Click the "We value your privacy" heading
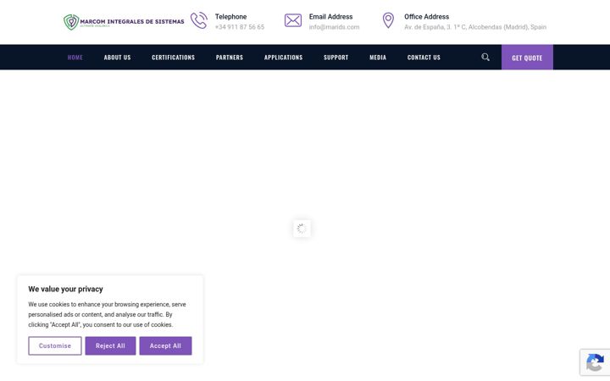Viewport: 610px width, 381px height. pos(65,290)
